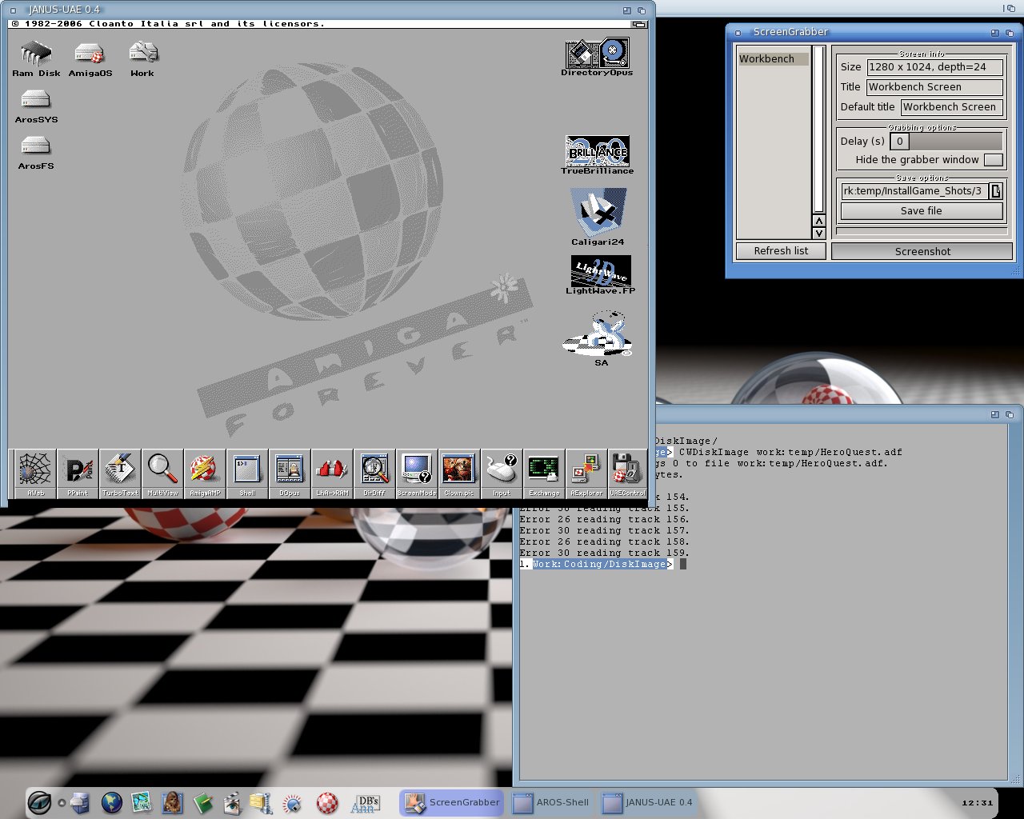This screenshot has width=1024, height=819.
Task: Open PPaint from the dock bar
Action: tap(78, 469)
